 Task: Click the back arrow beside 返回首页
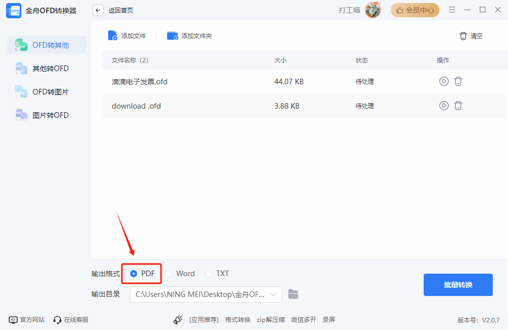click(x=98, y=10)
